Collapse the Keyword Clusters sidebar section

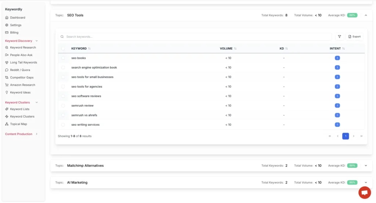(36, 102)
